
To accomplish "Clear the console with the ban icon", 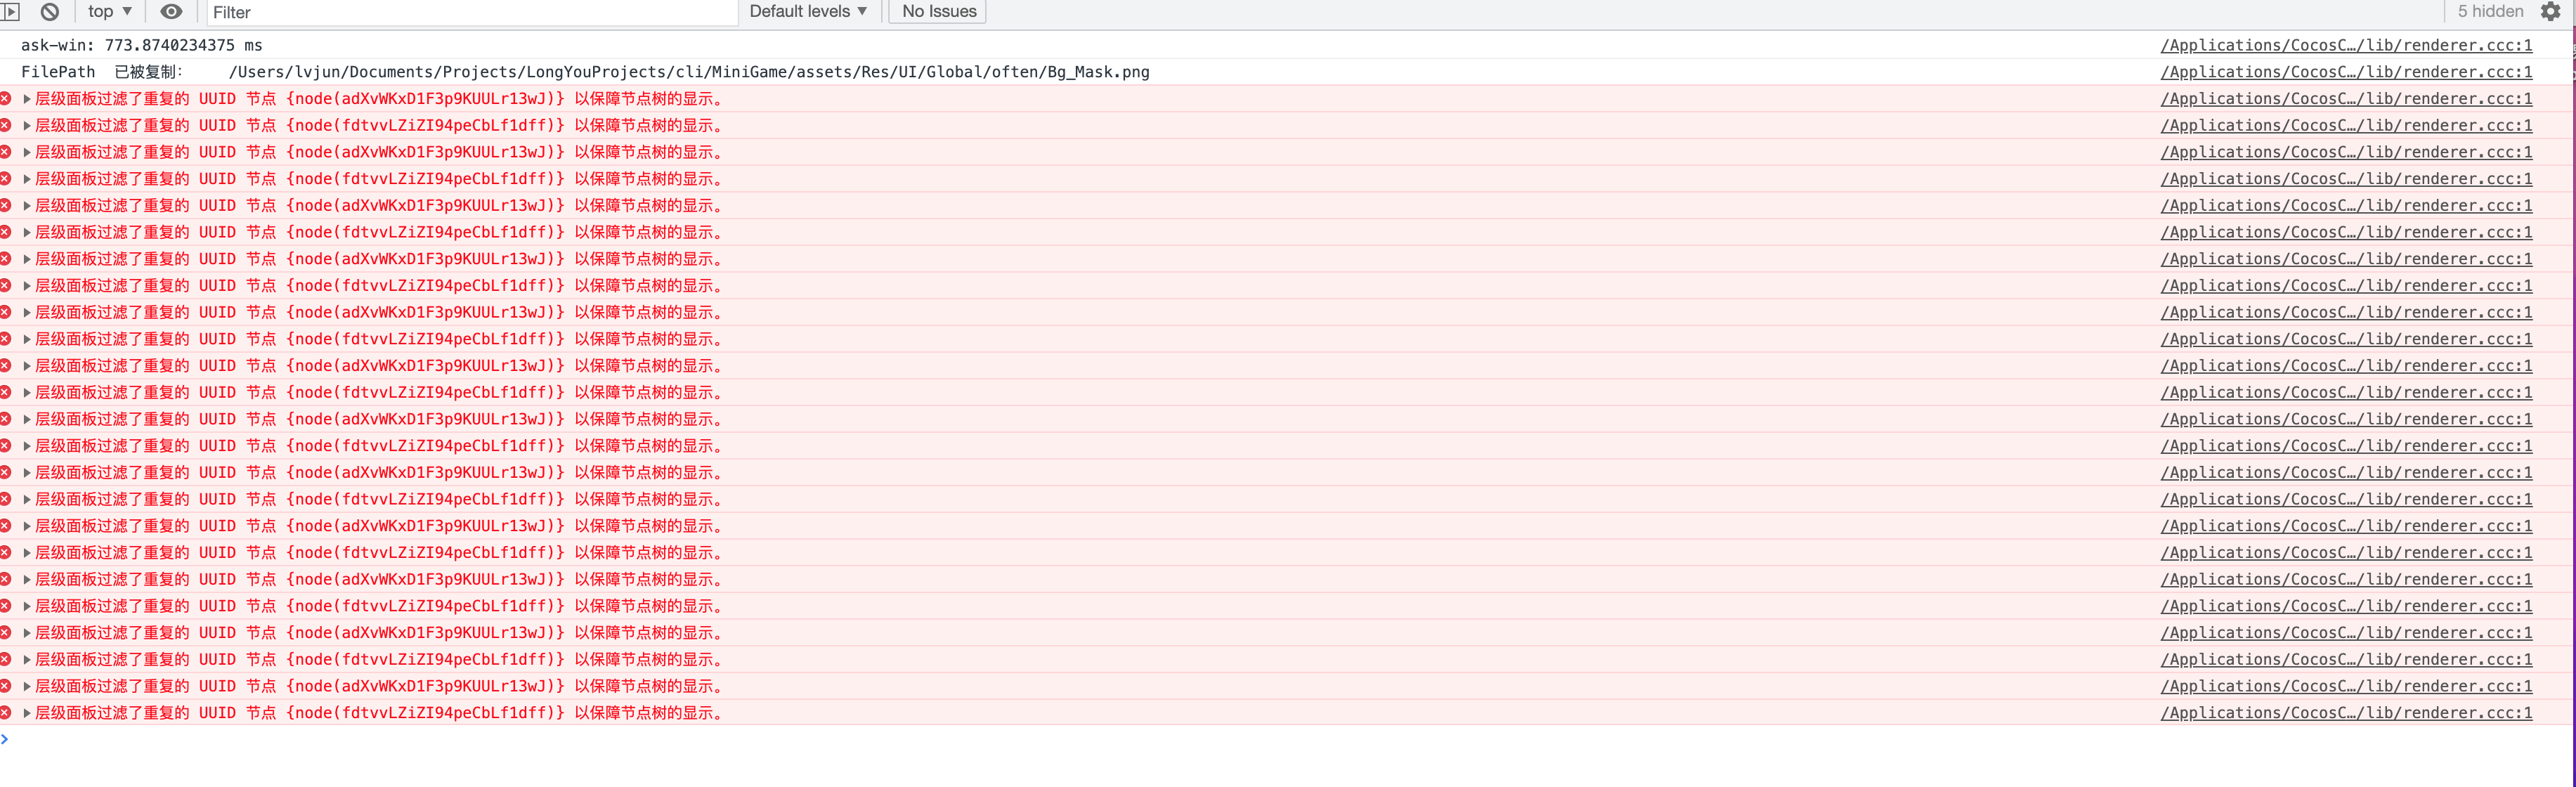I will tap(50, 12).
